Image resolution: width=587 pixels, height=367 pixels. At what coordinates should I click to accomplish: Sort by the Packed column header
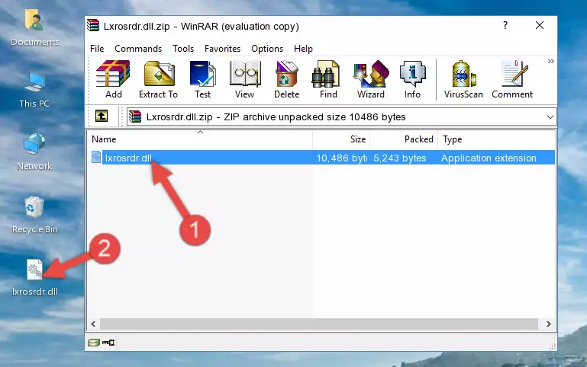403,139
